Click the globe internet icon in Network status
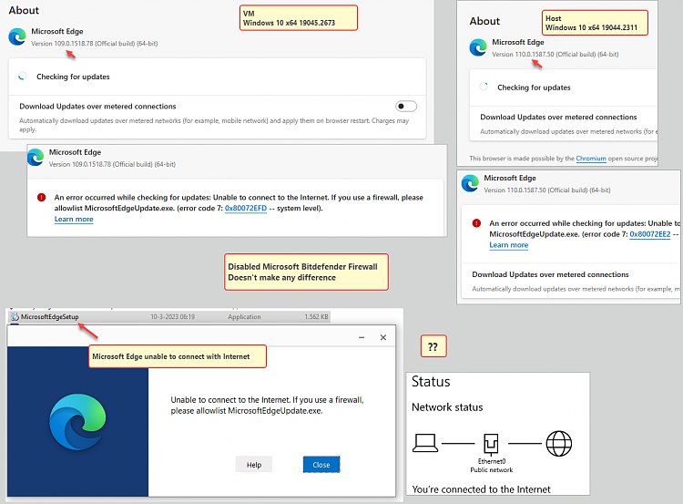The height and width of the screenshot is (504, 683). (559, 444)
